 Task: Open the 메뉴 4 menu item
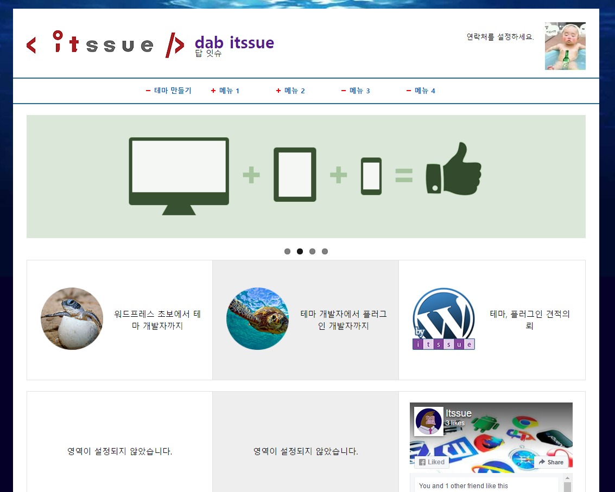point(425,91)
